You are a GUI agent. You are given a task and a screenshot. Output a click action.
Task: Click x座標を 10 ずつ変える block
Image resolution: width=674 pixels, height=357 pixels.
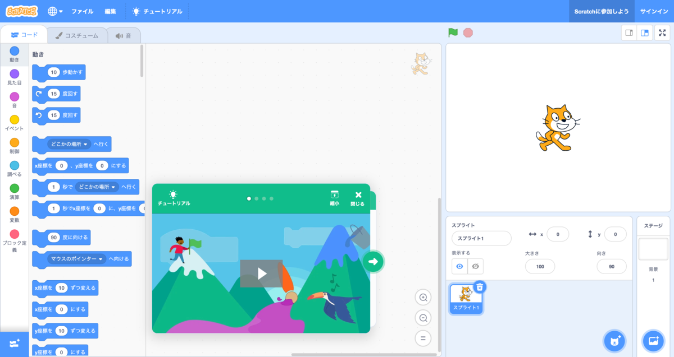point(65,288)
